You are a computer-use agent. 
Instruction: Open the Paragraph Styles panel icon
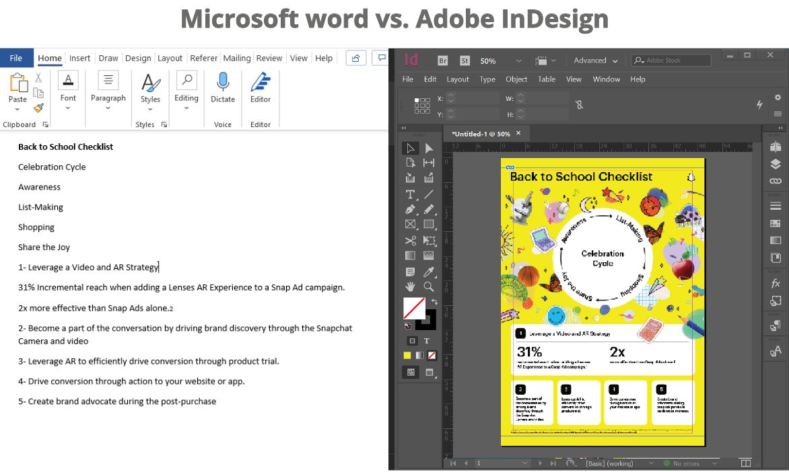pyautogui.click(x=776, y=325)
